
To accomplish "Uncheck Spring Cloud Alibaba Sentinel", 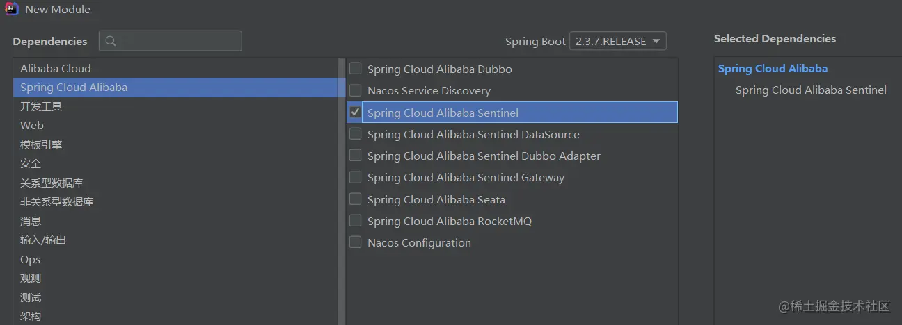I will pyautogui.click(x=356, y=112).
